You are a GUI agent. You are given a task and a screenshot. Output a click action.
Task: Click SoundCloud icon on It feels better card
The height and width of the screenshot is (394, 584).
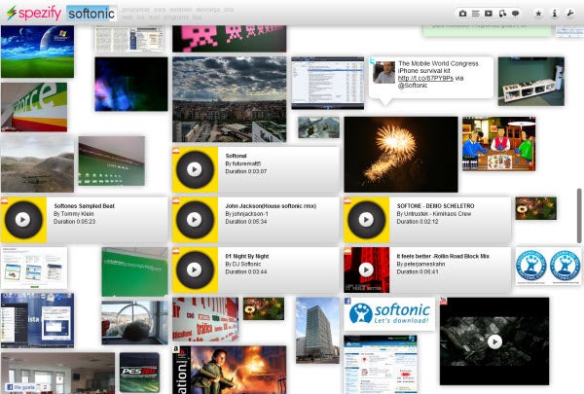347,251
